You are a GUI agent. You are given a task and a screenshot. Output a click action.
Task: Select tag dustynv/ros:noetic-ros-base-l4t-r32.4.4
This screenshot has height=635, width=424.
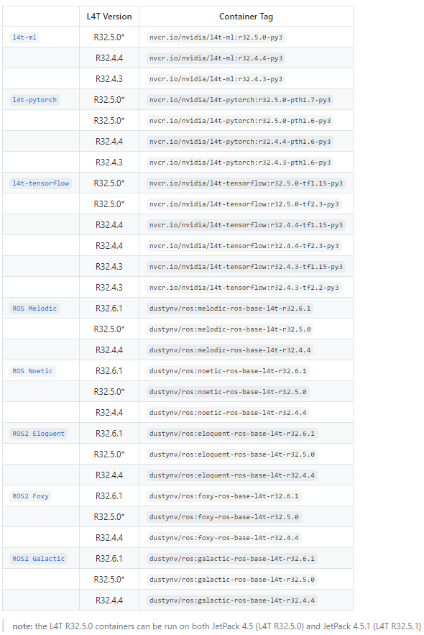(228, 413)
